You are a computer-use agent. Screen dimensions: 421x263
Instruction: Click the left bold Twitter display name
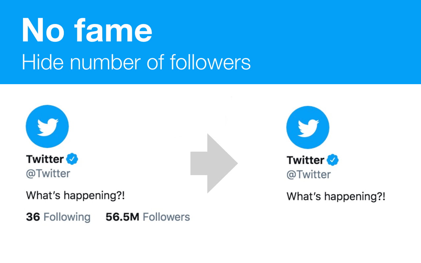tap(45, 159)
